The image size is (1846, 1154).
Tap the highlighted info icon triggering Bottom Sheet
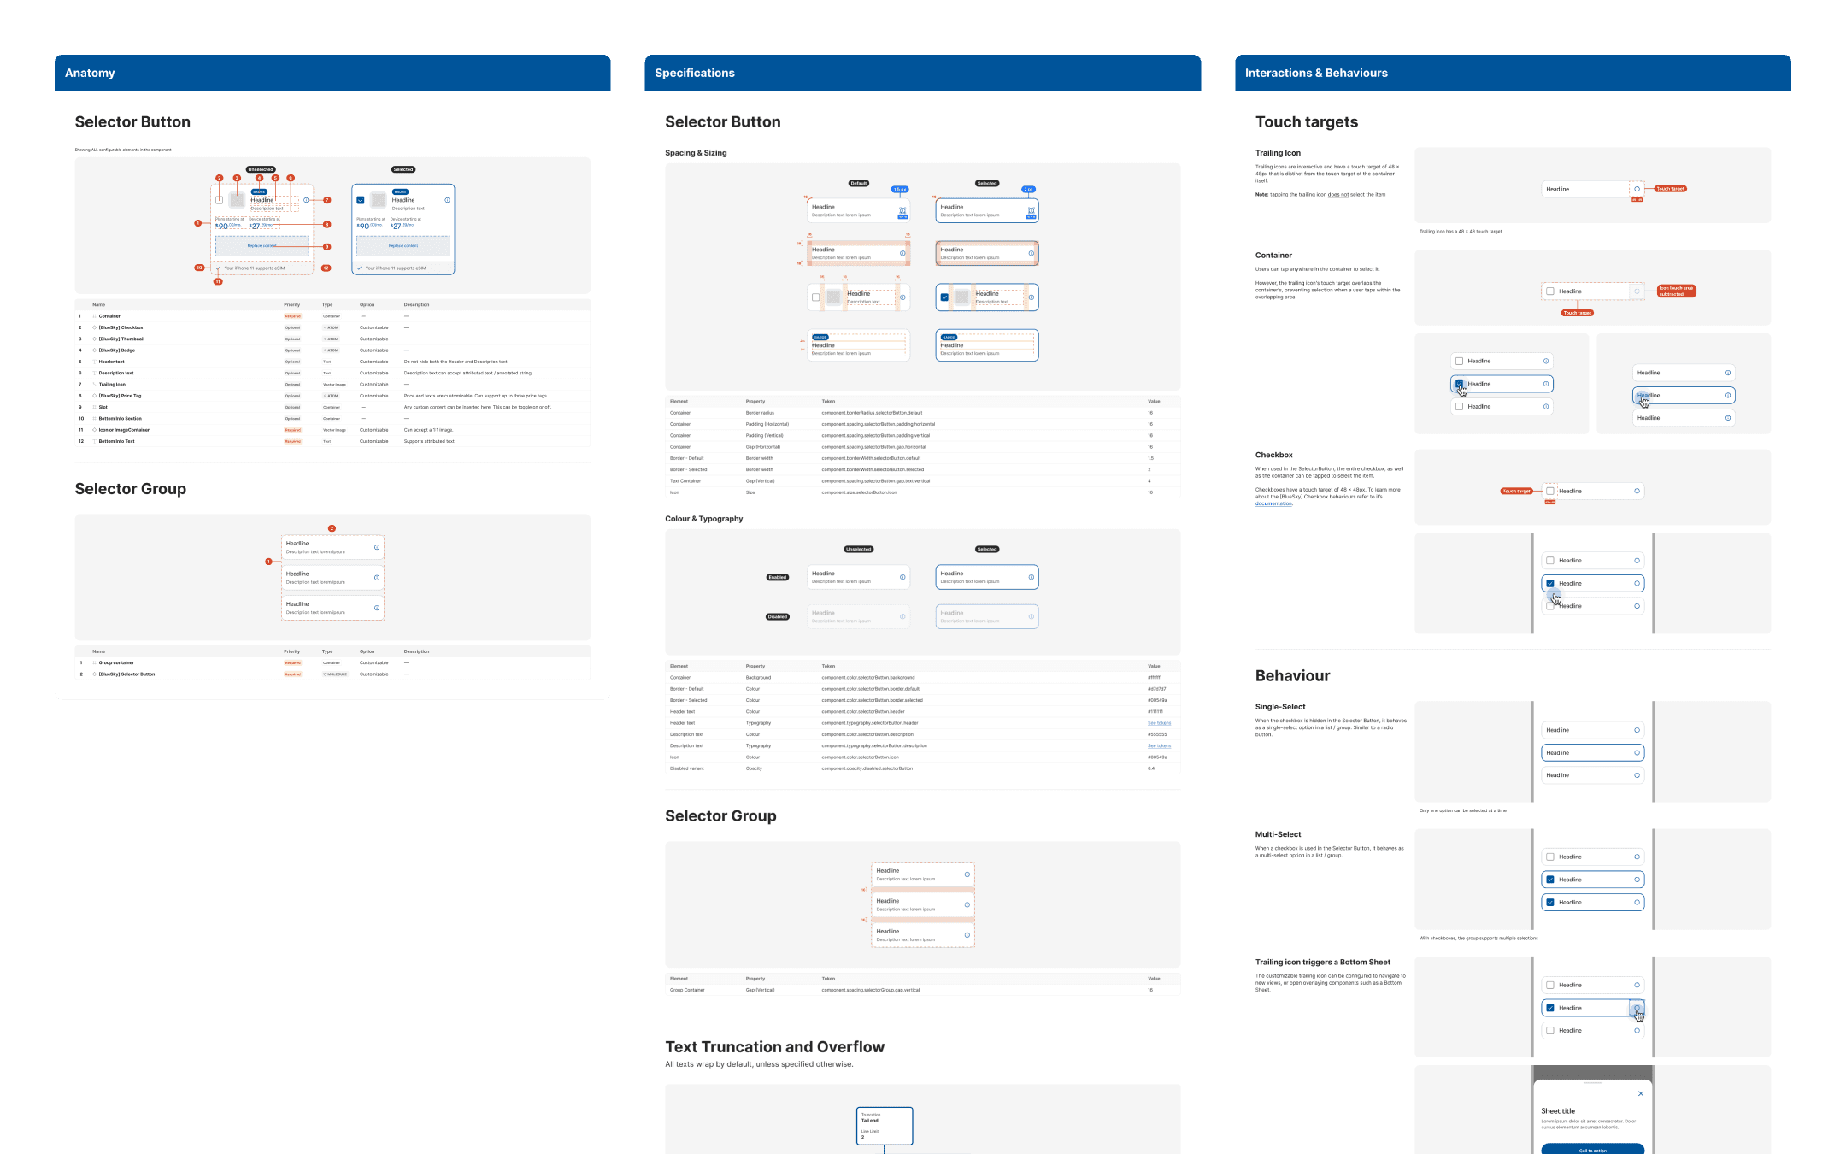[1637, 1008]
